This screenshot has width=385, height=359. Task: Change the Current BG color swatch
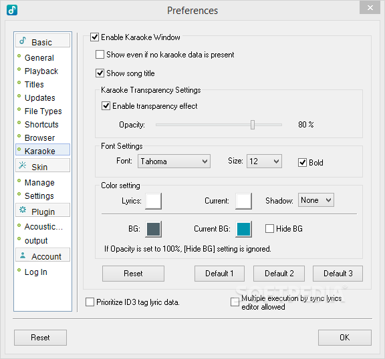click(x=243, y=229)
